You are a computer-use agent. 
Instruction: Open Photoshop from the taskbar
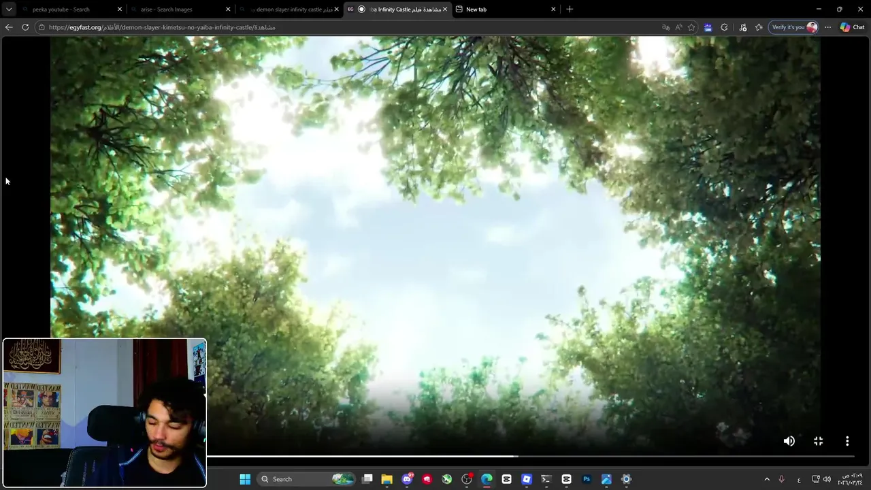(586, 479)
